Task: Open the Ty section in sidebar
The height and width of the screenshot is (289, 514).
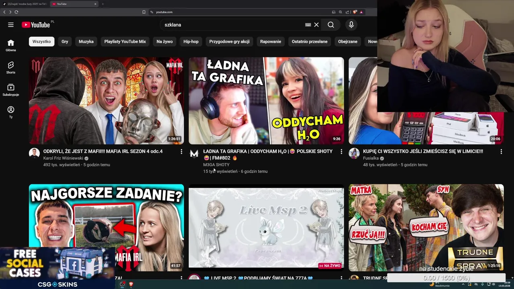Action: point(11,112)
